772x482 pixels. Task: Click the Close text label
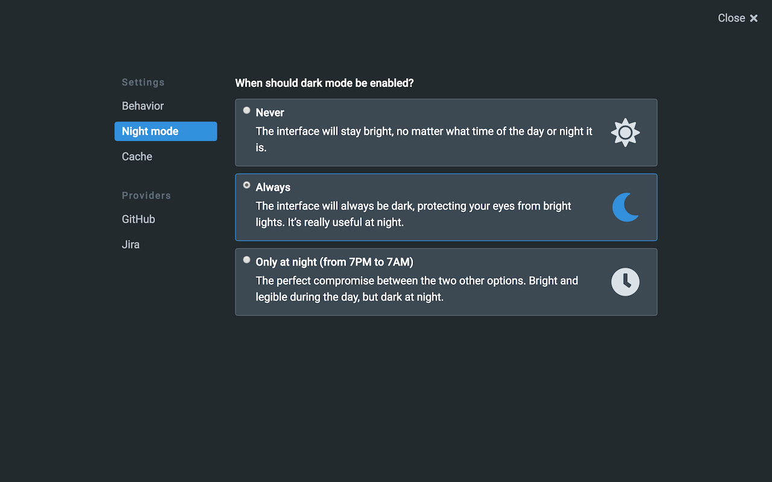731,18
